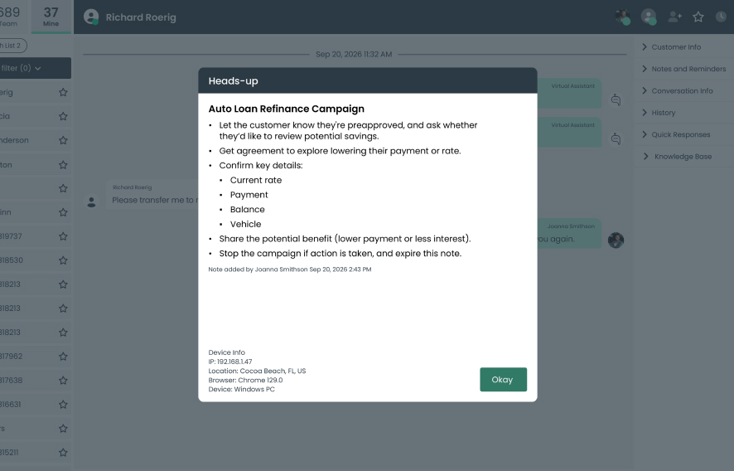Click 'Note added by Joanna Smithson' line
This screenshot has width=734, height=471.
point(290,269)
